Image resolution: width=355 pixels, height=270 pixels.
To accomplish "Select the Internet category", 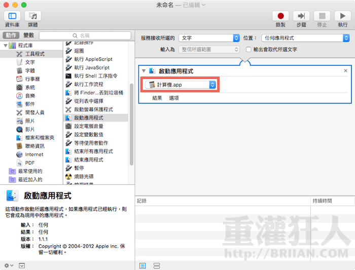I will point(33,155).
